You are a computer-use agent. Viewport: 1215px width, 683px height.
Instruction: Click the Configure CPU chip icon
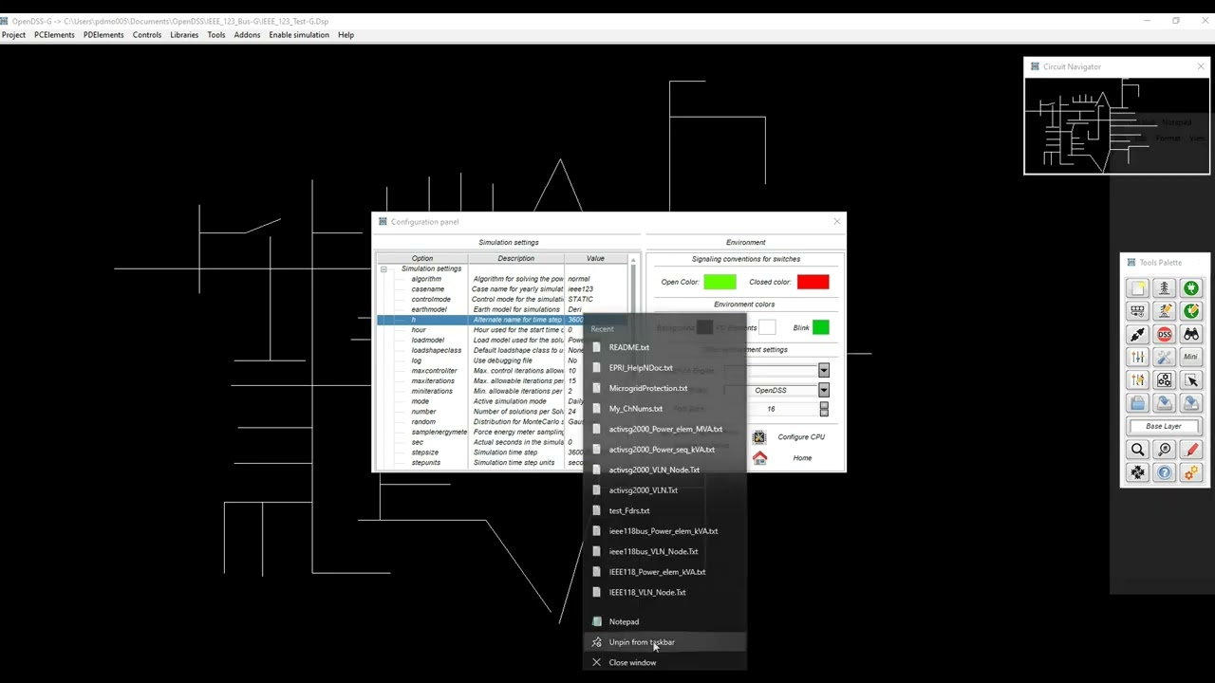tap(759, 437)
